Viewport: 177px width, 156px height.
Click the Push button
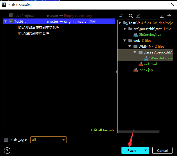(132, 150)
